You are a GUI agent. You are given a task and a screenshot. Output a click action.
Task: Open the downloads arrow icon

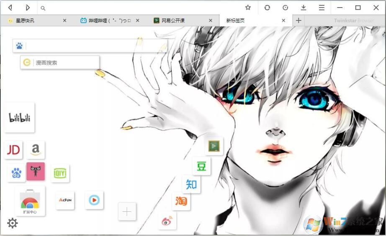point(304,8)
